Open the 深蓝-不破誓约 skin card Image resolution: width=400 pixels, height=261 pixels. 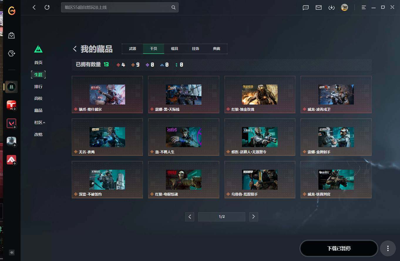coord(107,180)
